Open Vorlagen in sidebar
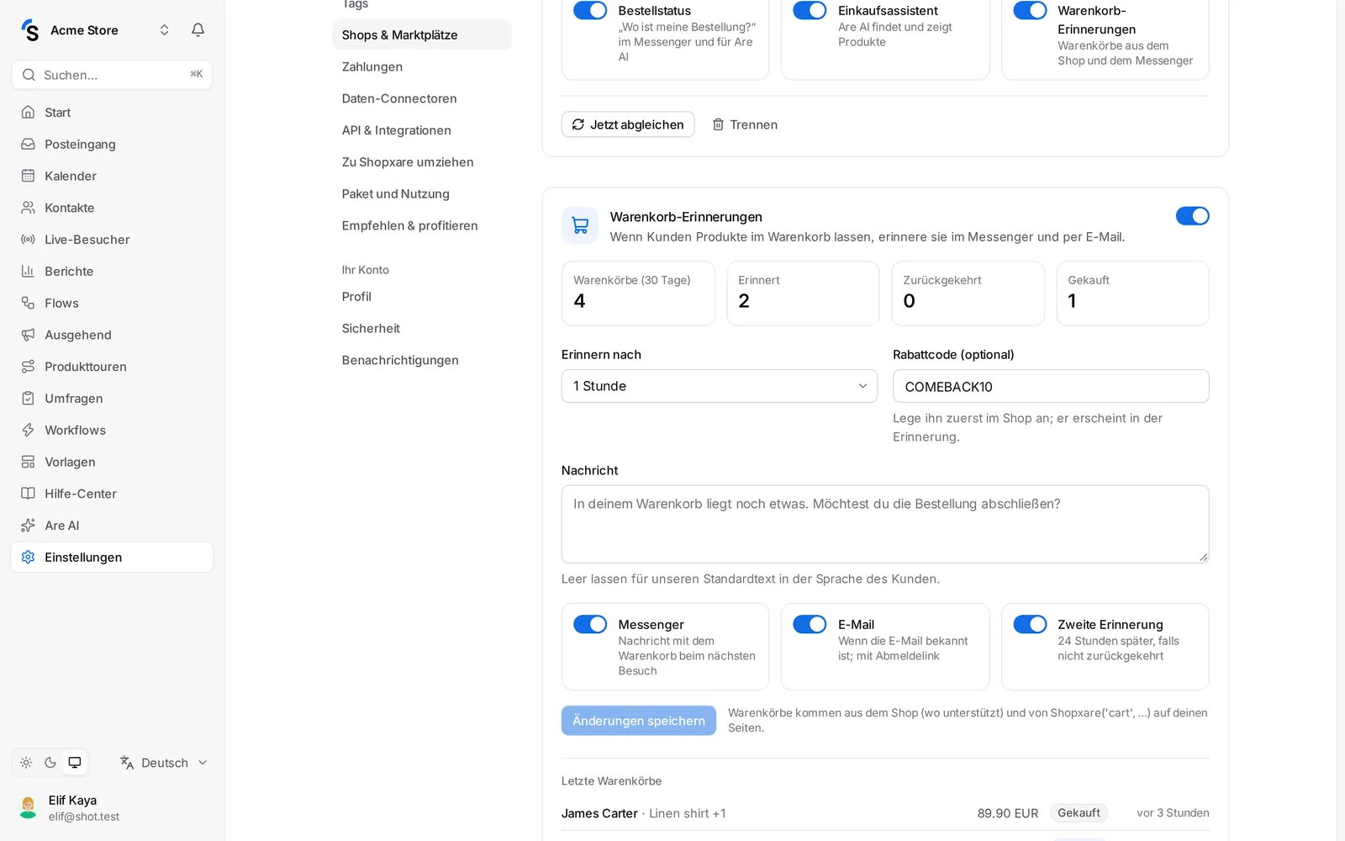The width and height of the screenshot is (1345, 841). (112, 462)
